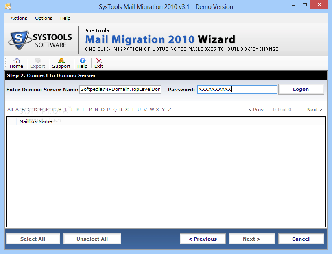The image size is (332, 254).
Task: Filter mailboxes by letter R
Action: [x=121, y=110]
